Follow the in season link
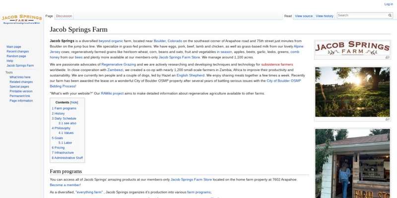The height and width of the screenshot is (198, 397). click(224, 52)
